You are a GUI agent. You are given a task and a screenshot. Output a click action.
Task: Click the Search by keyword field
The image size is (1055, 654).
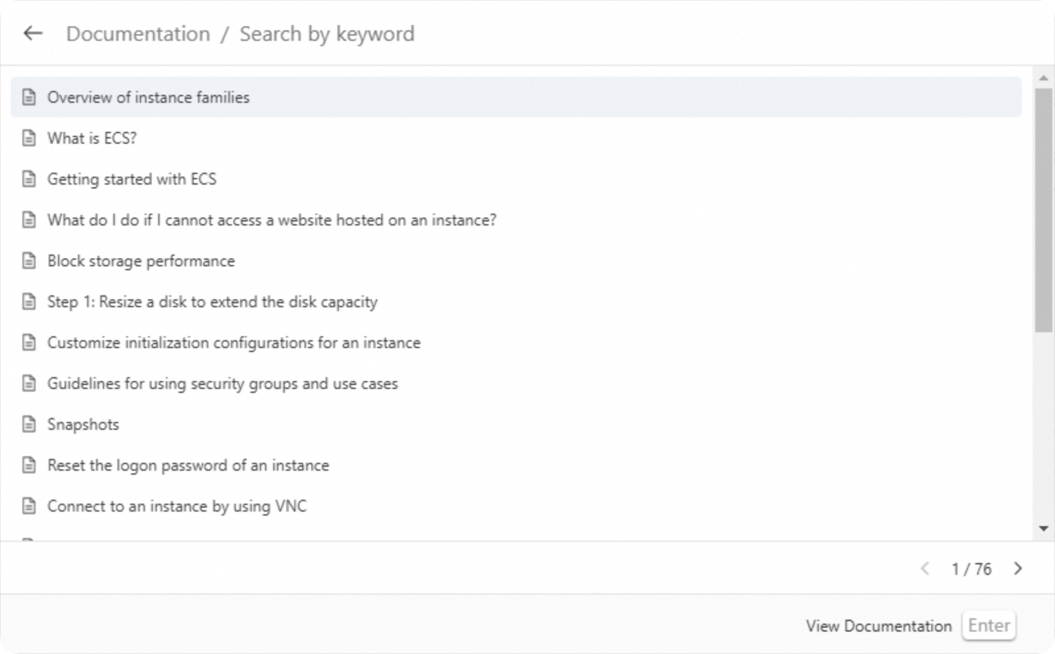[x=327, y=34]
